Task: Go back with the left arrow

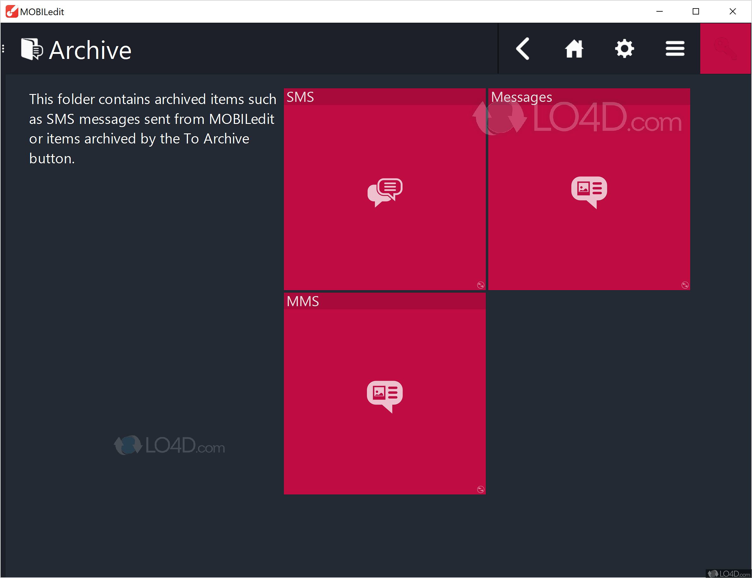Action: click(x=523, y=49)
